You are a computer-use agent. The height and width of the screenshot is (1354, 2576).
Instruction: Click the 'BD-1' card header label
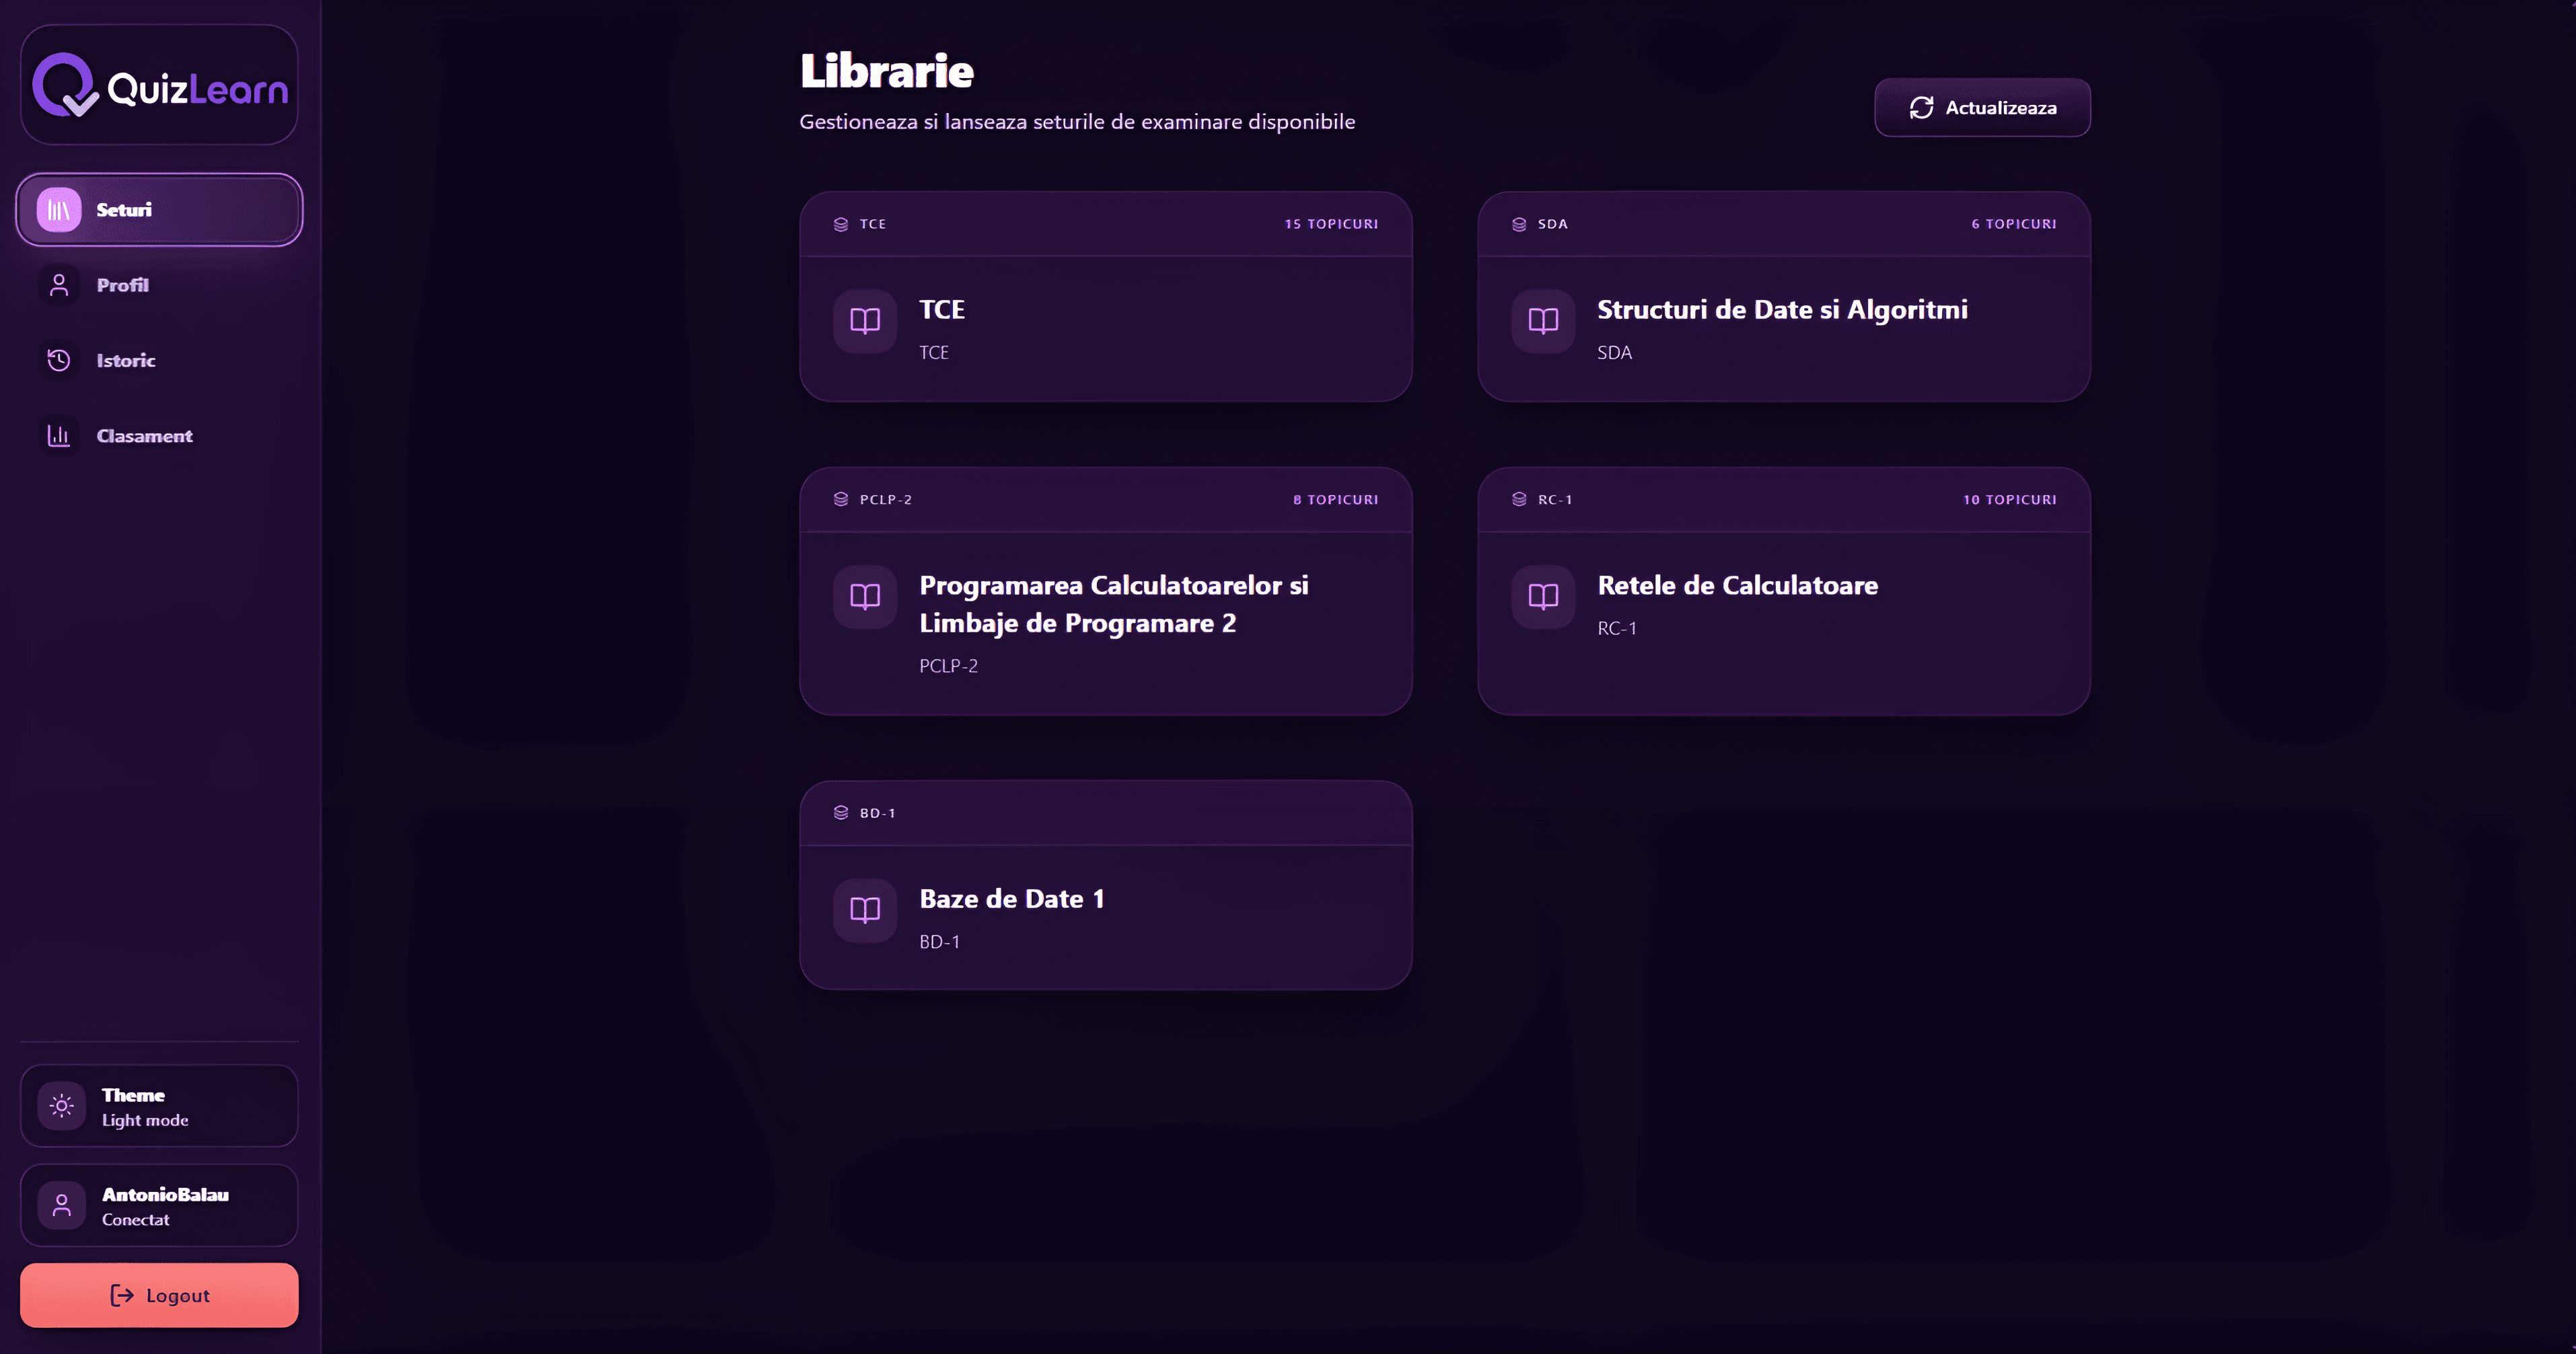(x=877, y=813)
